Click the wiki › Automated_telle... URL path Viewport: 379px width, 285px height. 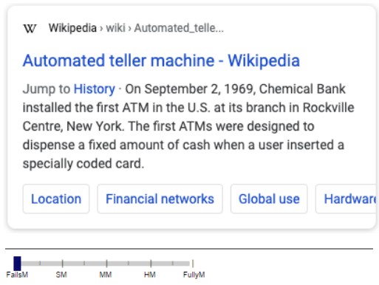165,28
